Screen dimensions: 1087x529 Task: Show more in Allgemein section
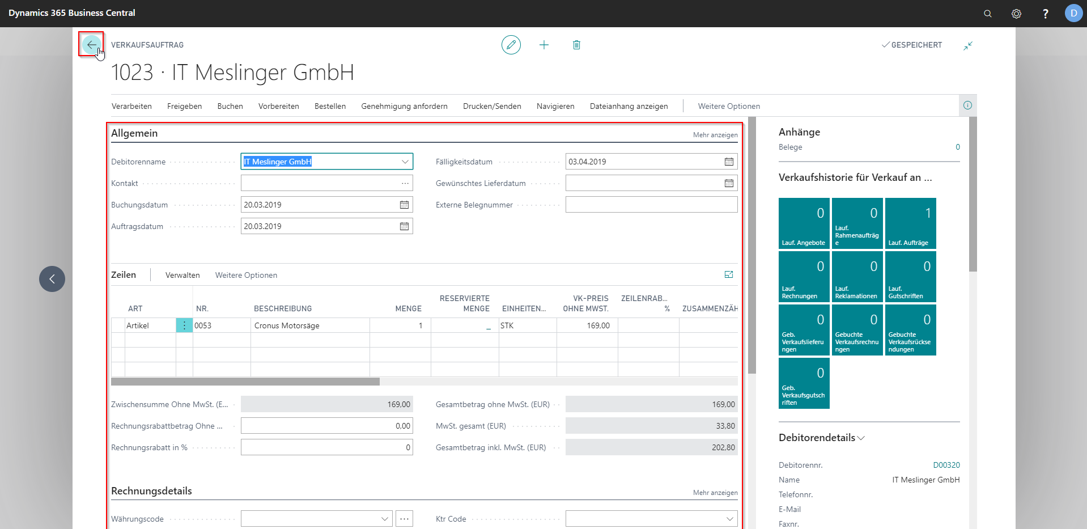tap(715, 135)
